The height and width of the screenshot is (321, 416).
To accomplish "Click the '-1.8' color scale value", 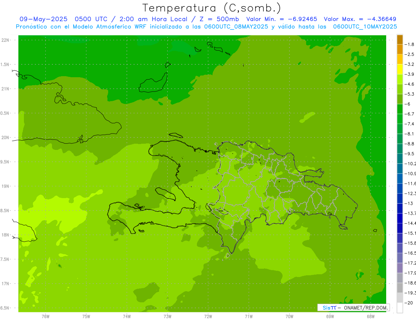I will click(x=410, y=44).
